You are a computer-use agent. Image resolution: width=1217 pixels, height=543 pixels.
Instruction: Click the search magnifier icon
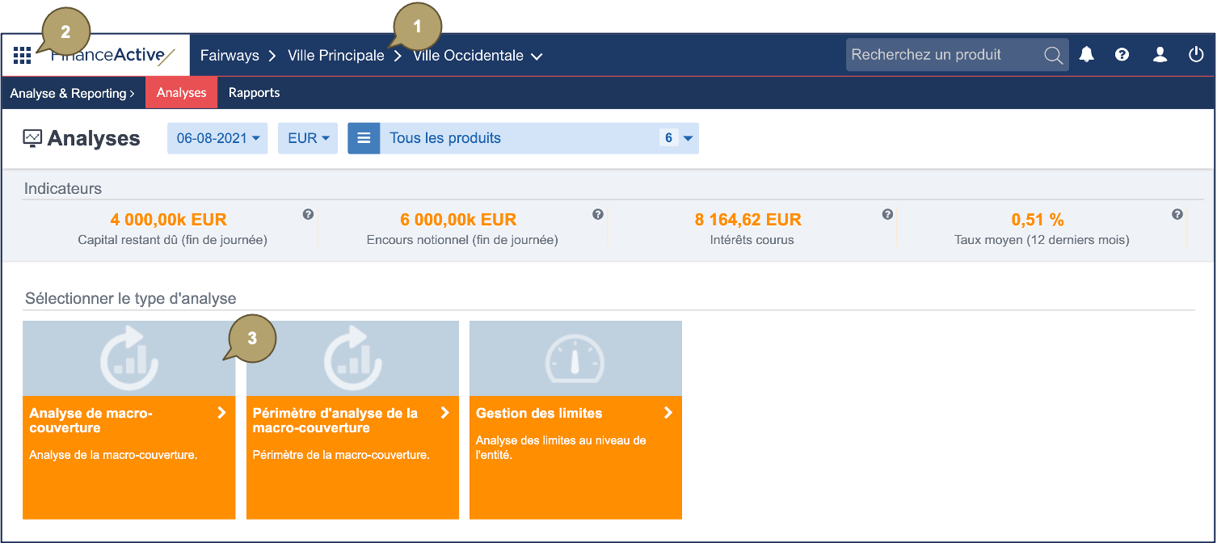click(x=1053, y=55)
